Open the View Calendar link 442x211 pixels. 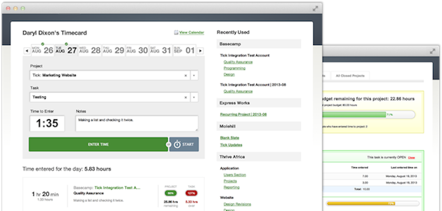(192, 33)
